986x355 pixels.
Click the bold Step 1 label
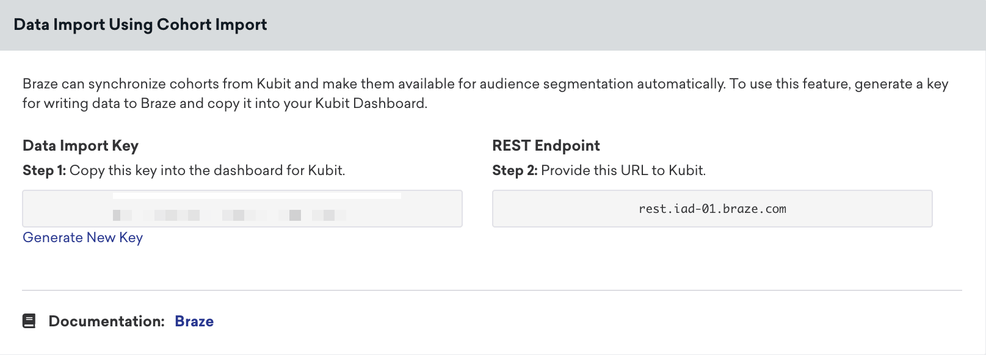coord(44,171)
